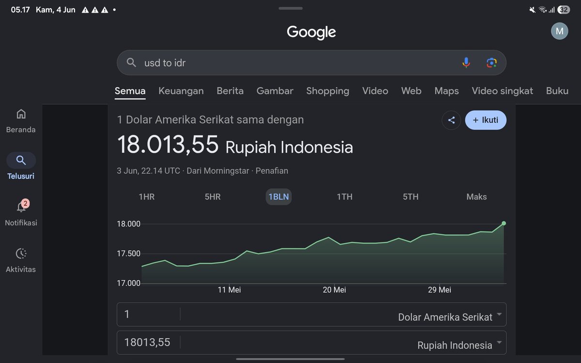
Task: Open the Maps tab
Action: click(446, 91)
